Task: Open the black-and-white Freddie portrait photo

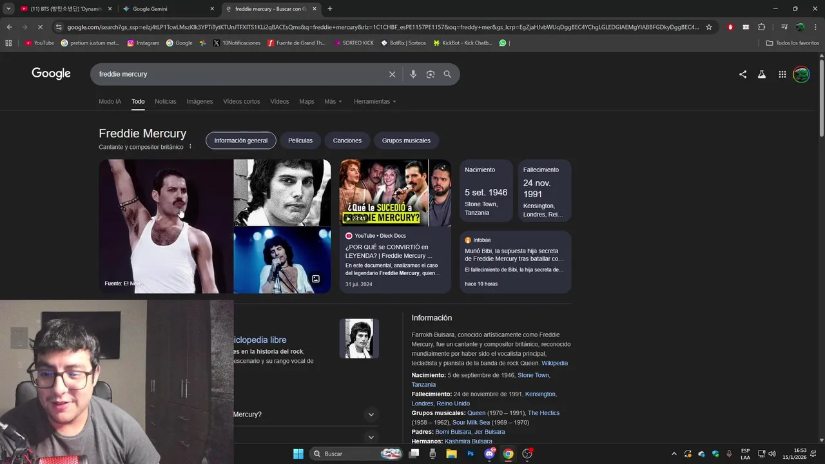Action: click(x=282, y=193)
